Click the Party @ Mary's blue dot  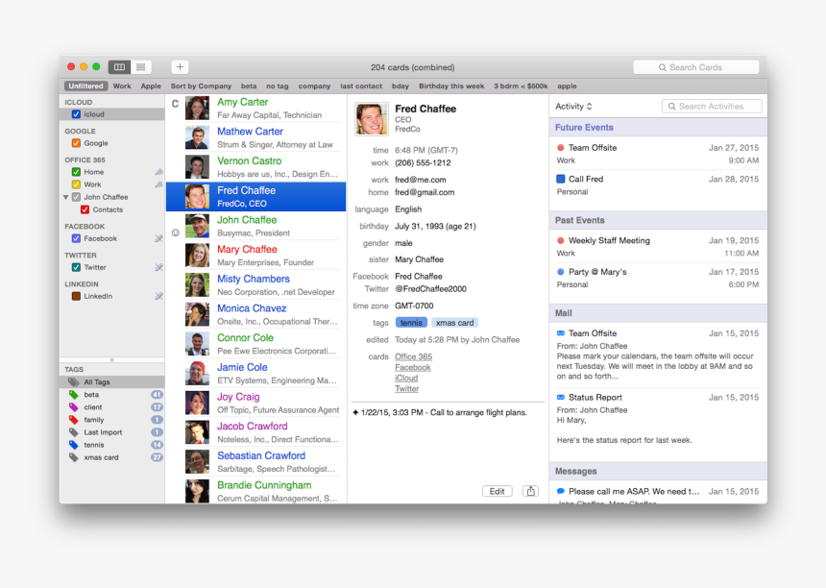561,272
